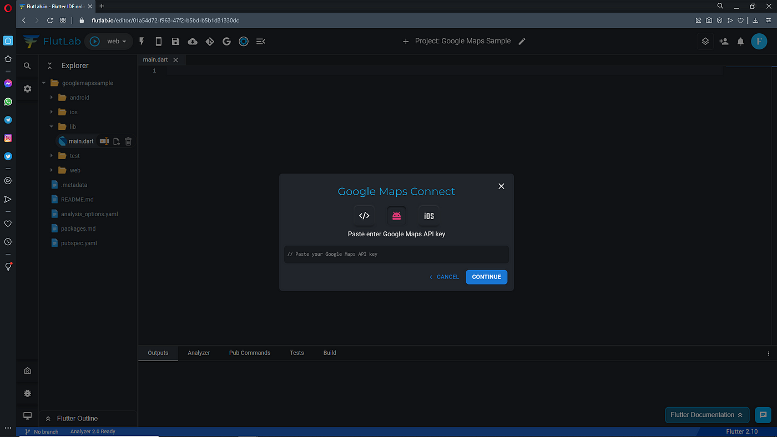
Task: Click the trash delete icon beside main.dart
Action: tap(128, 141)
